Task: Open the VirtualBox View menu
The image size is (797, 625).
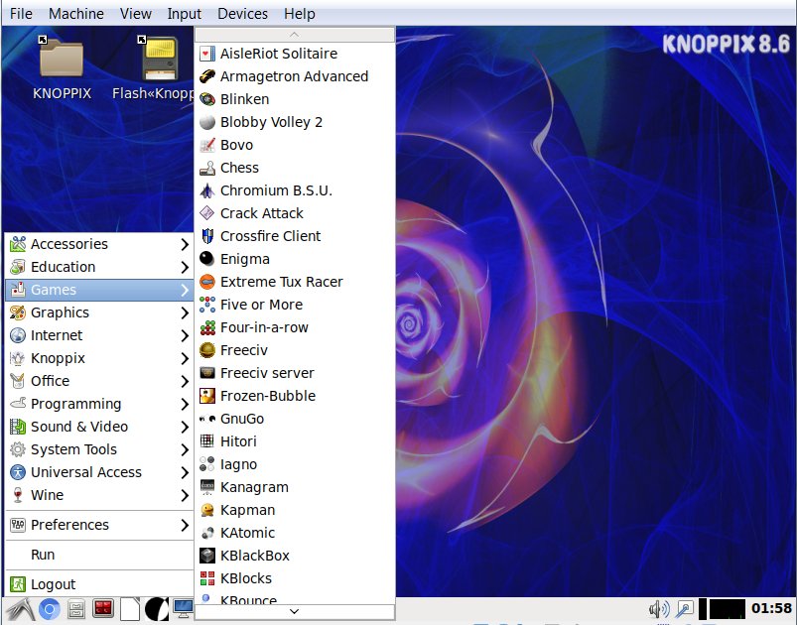Action: [x=136, y=14]
